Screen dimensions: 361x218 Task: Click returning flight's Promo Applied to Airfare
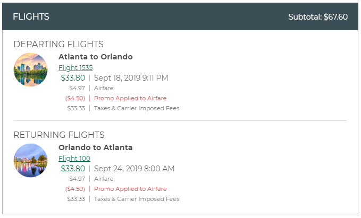(130, 189)
